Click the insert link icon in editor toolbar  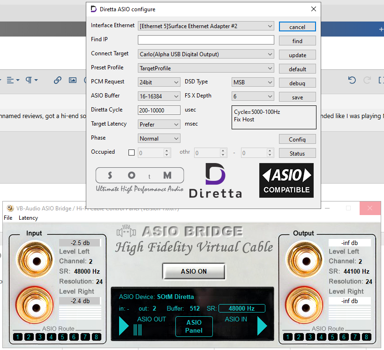click(x=58, y=80)
